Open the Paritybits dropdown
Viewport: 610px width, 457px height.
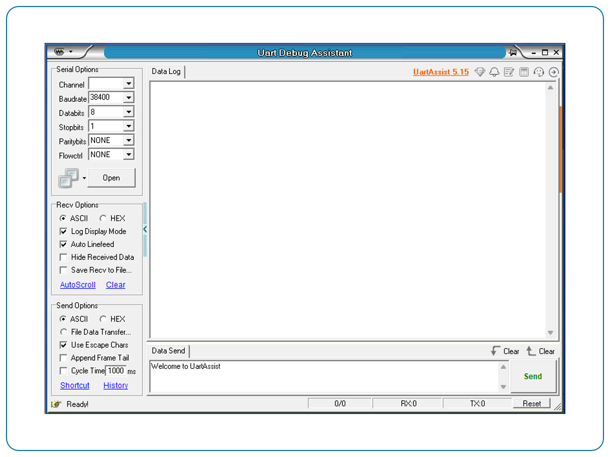(x=129, y=140)
